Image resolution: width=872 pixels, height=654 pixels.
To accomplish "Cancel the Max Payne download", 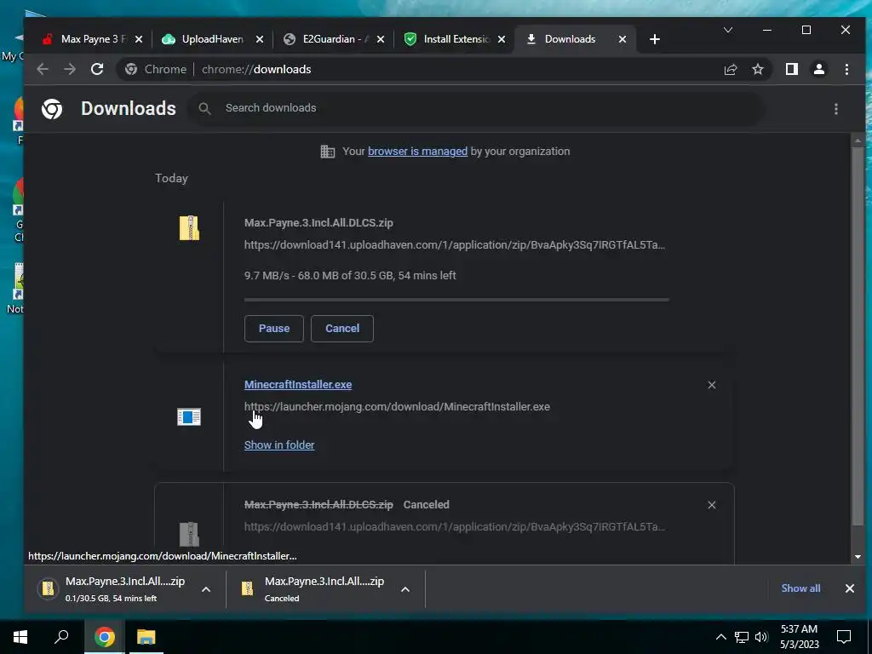I will click(x=342, y=328).
